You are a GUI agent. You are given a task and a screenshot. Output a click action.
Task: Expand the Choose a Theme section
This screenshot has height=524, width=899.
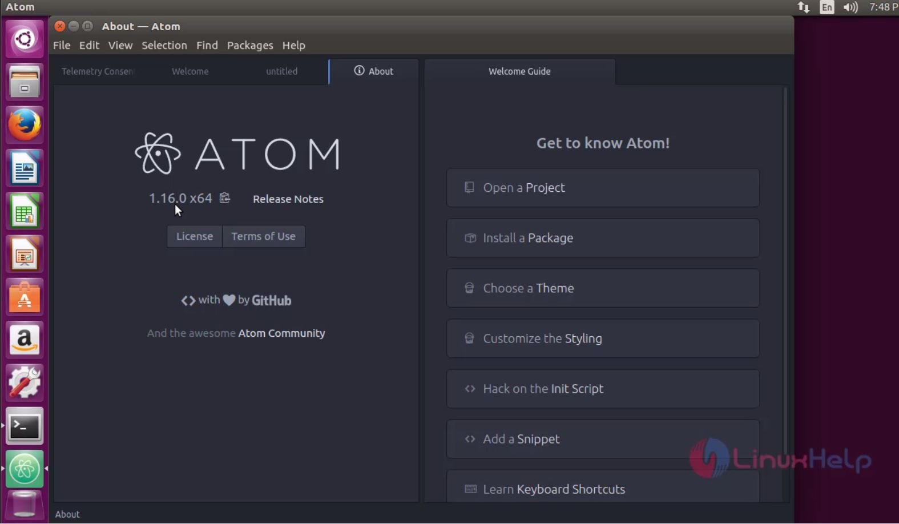[603, 288]
